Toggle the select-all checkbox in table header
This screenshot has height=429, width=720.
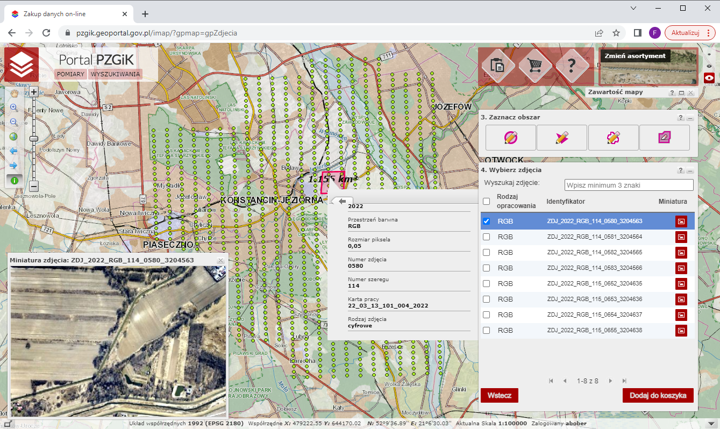[487, 202]
